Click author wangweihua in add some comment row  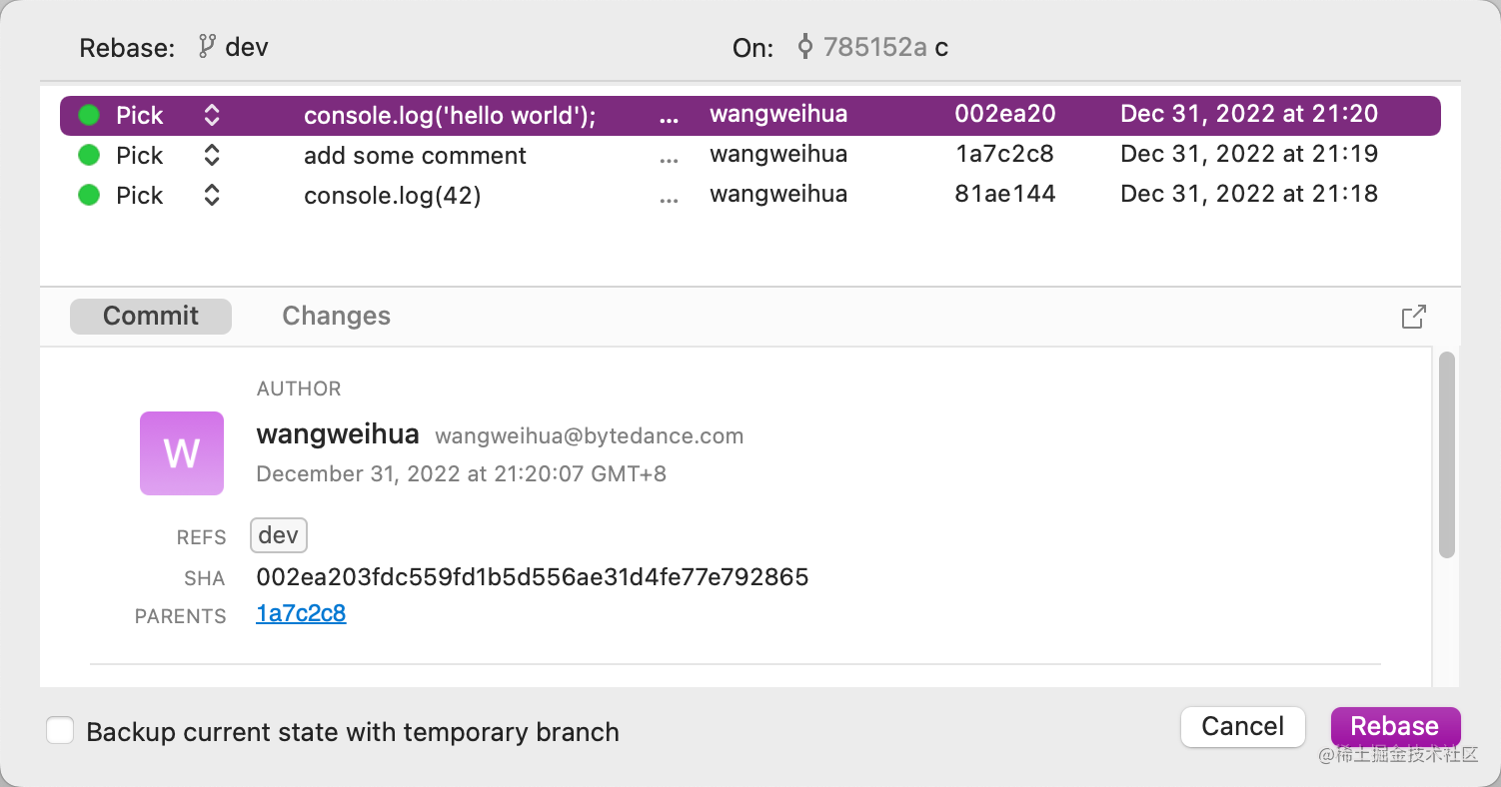tap(778, 154)
